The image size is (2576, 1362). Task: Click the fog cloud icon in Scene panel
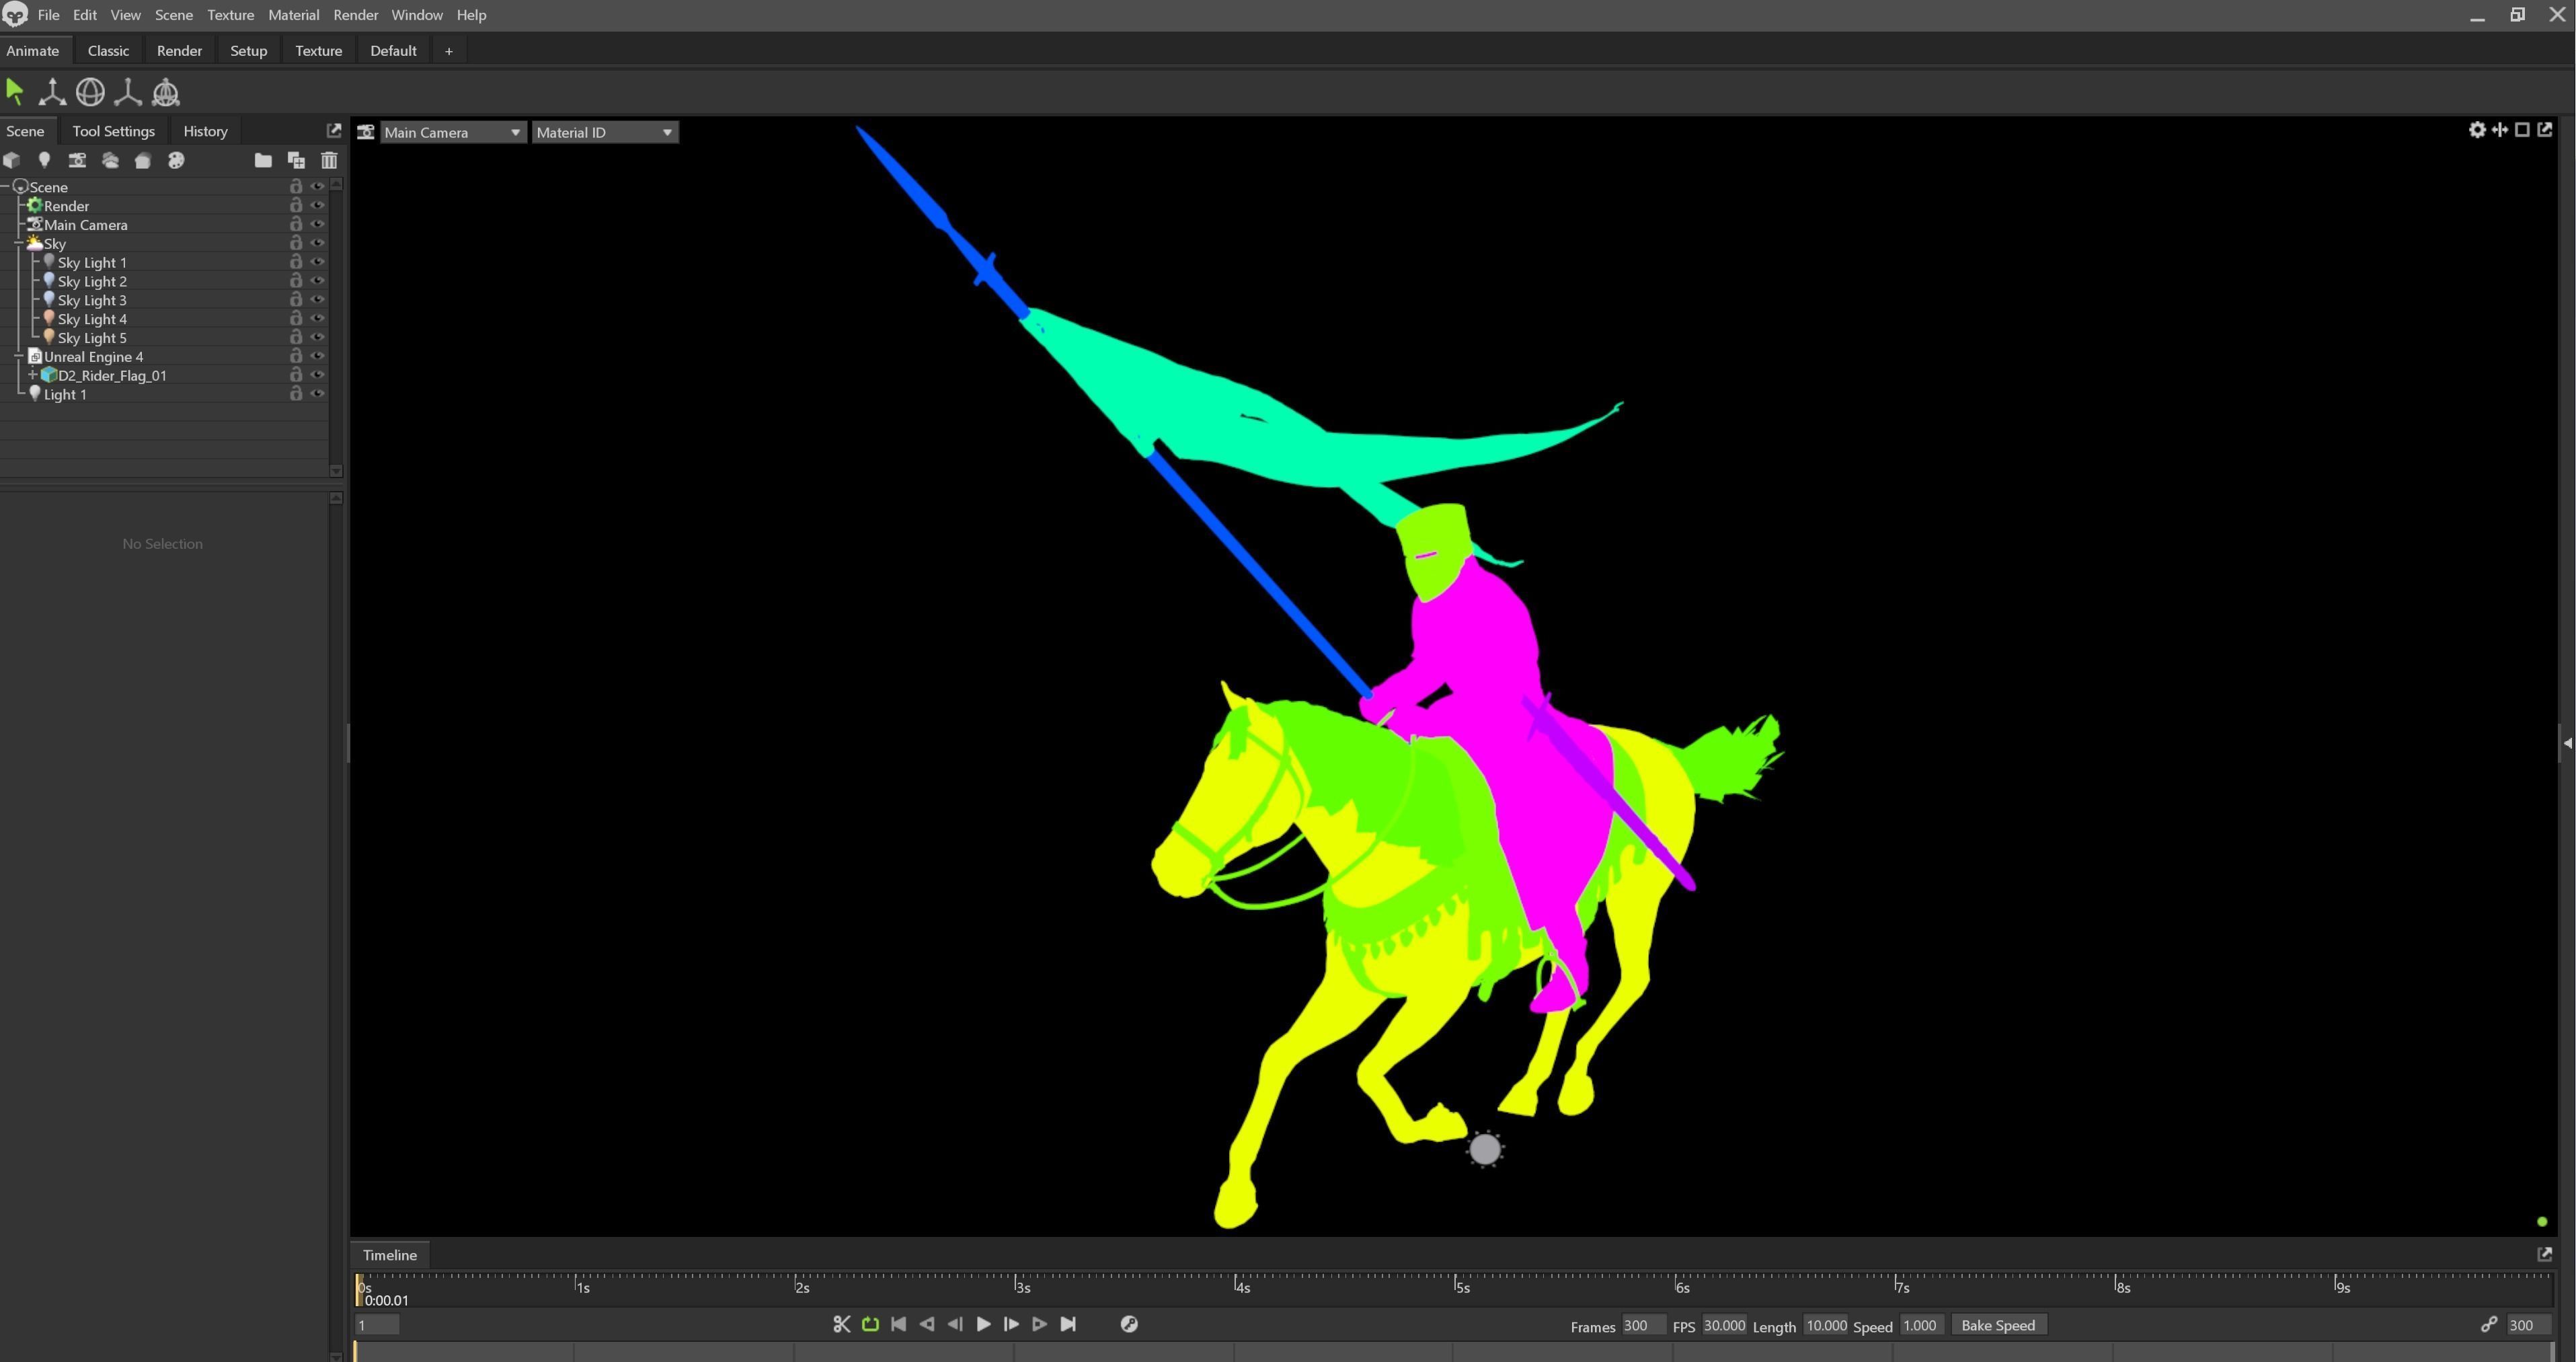tap(110, 160)
